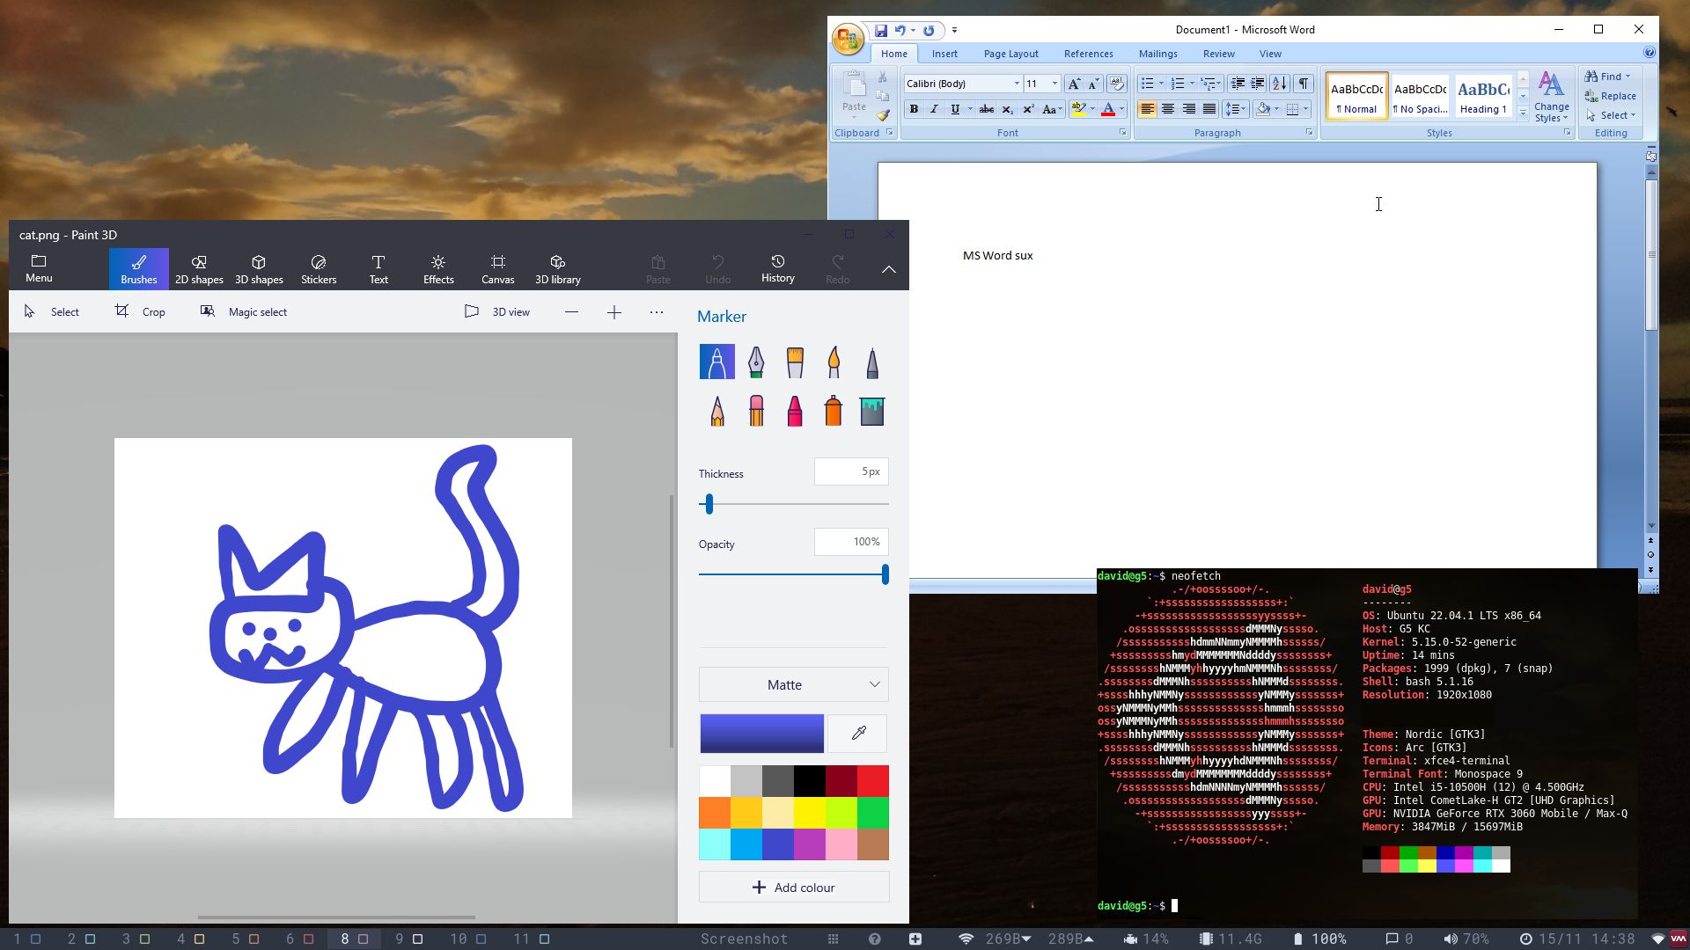Viewport: 1690px width, 950px height.
Task: Pick the Fill bucket tool
Action: pos(871,411)
